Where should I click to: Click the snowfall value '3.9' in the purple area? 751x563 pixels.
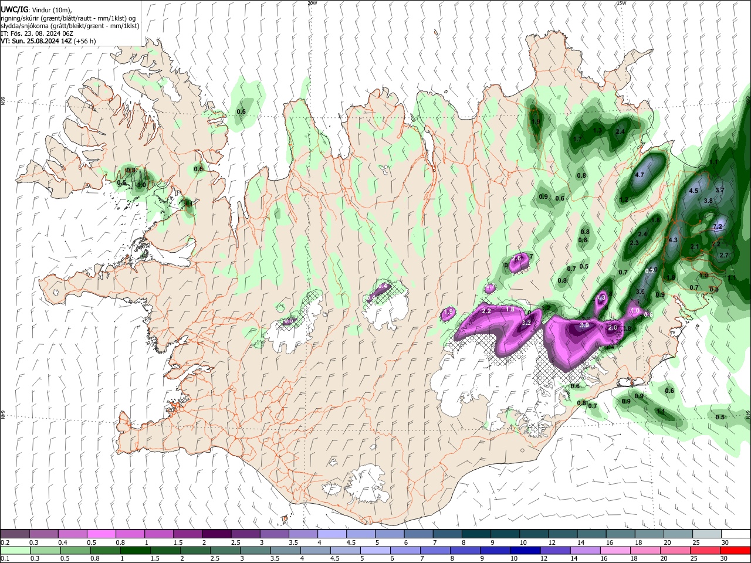tap(584, 325)
